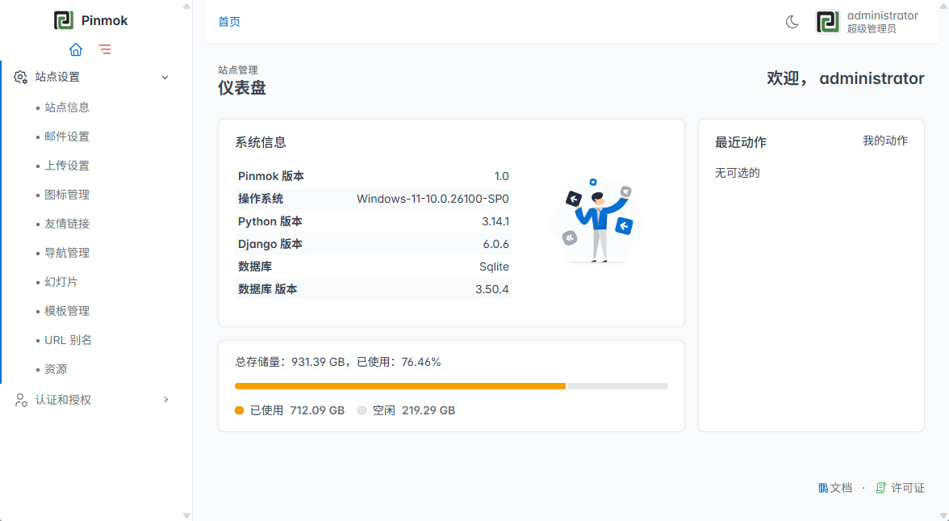Click Python 版本 value 3.14.1
The width and height of the screenshot is (949, 521).
495,221
